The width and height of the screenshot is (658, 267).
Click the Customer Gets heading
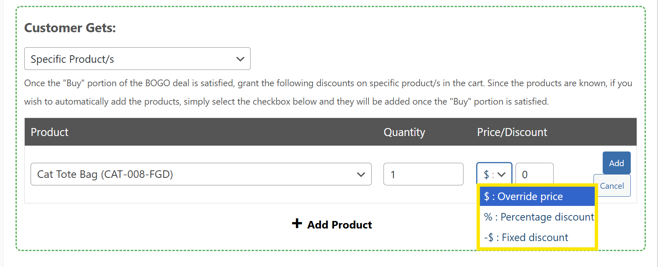pyautogui.click(x=70, y=28)
